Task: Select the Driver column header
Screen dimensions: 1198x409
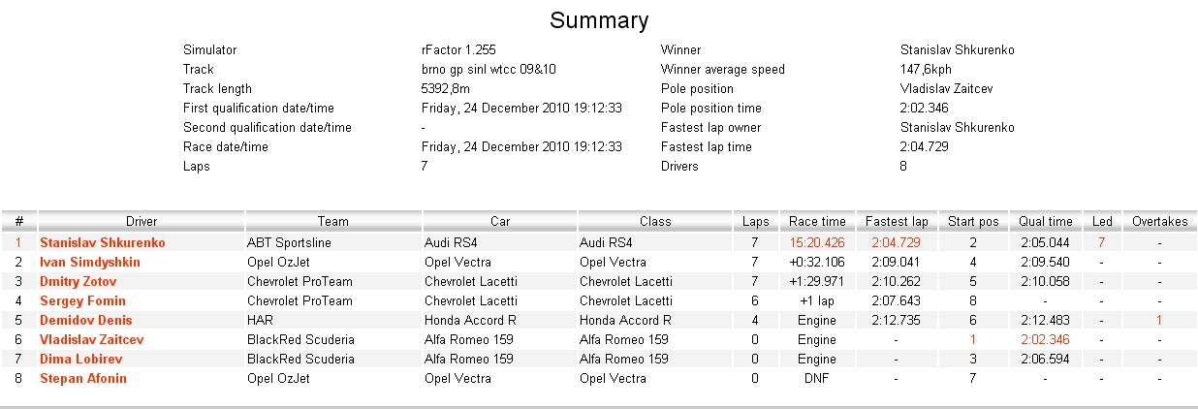Action: 142,222
